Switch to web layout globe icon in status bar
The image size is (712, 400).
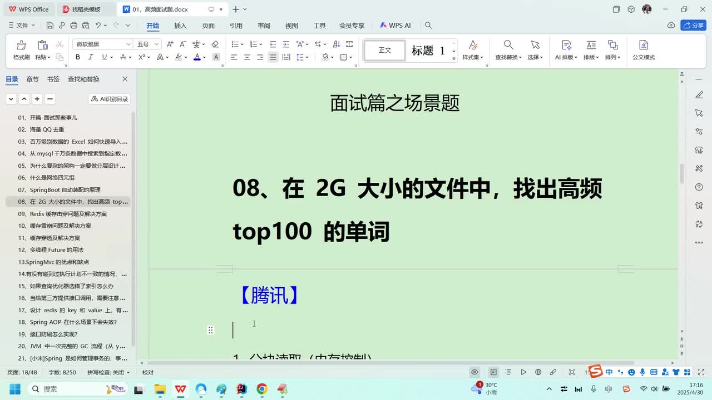[x=538, y=372]
